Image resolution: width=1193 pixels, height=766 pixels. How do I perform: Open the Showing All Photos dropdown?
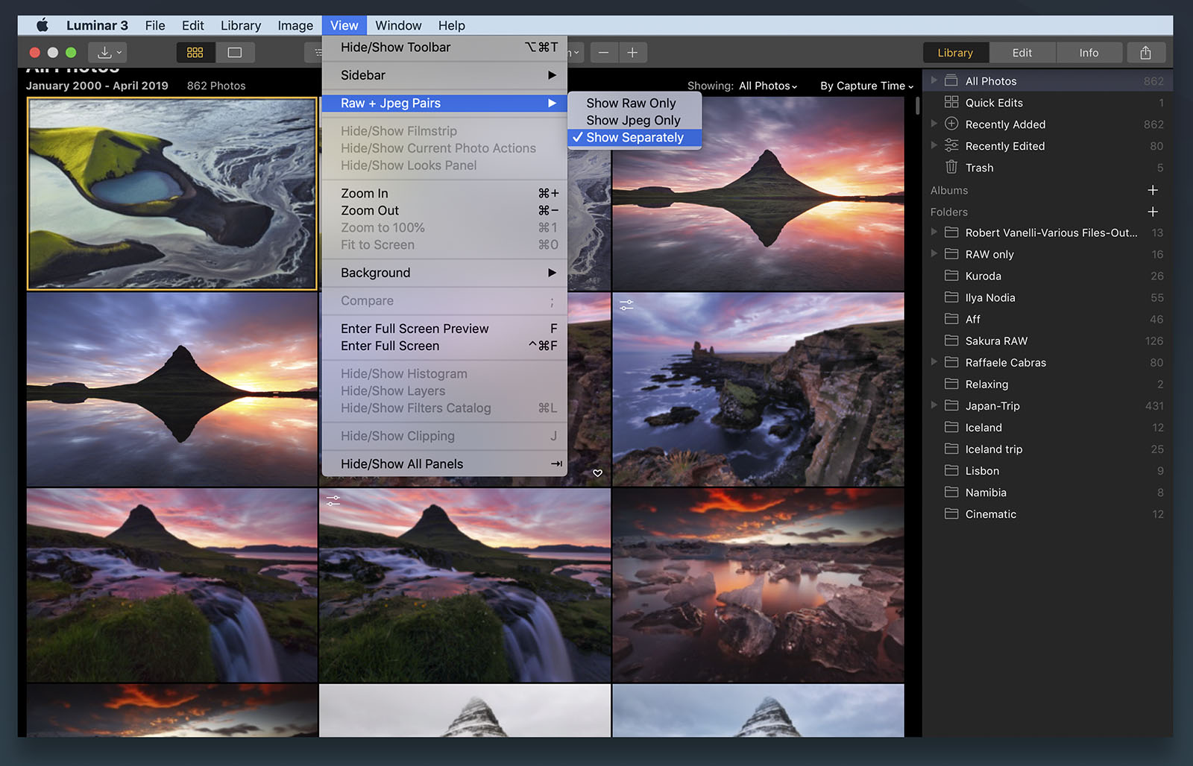pyautogui.click(x=768, y=86)
